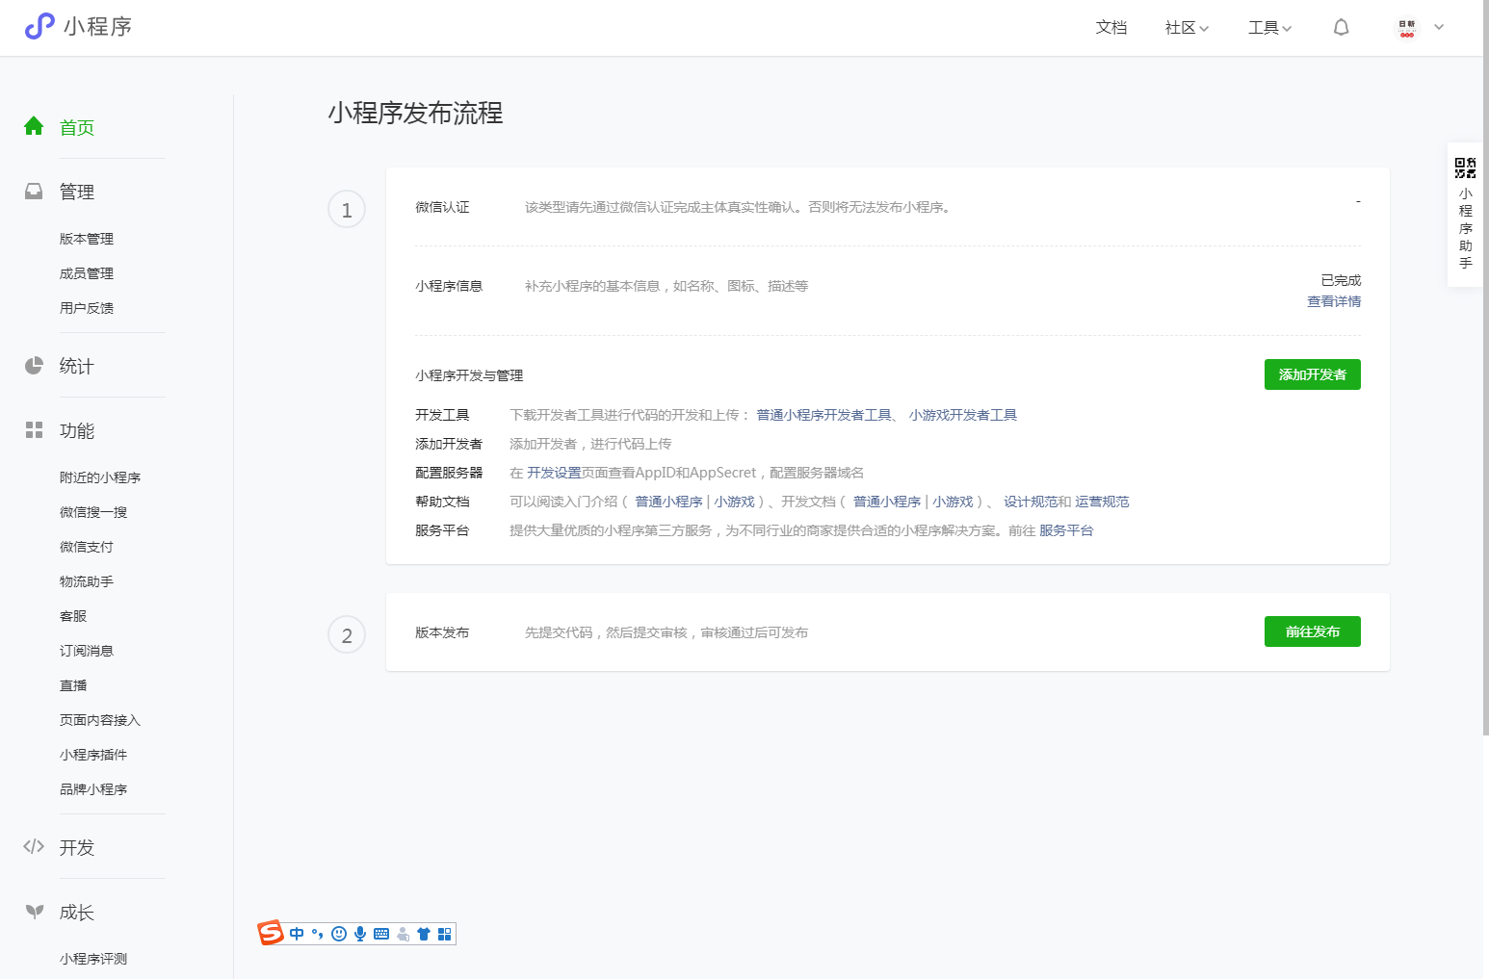Open 用户反馈 in the sidebar
Screen dimensions: 1489x979
(87, 308)
